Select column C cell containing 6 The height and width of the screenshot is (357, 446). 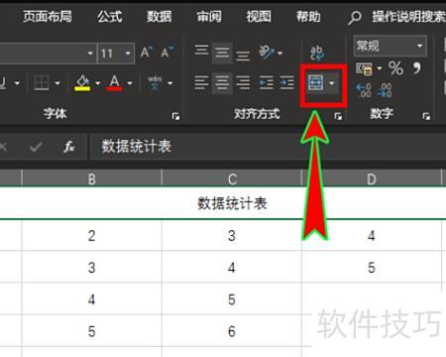click(x=232, y=331)
